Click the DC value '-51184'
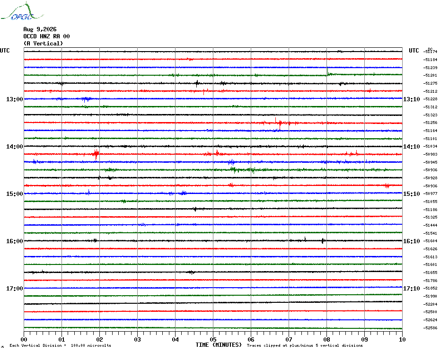 click(431, 60)
